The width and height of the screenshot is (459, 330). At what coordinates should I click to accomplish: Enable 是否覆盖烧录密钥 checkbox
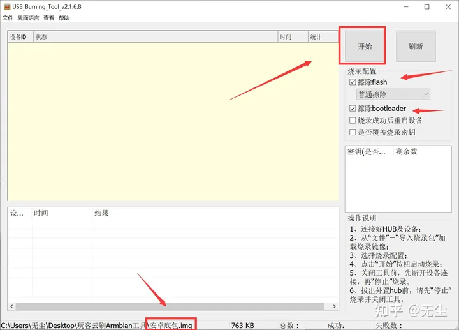click(x=353, y=133)
